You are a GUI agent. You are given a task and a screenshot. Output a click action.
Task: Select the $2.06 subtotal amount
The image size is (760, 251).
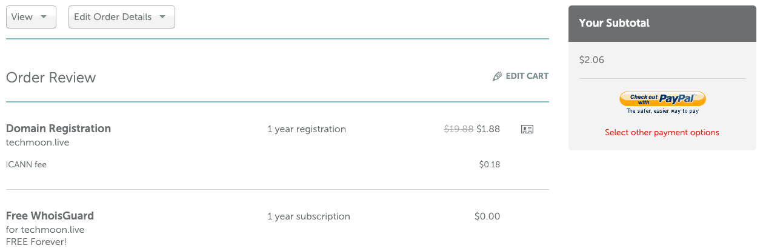coord(592,60)
